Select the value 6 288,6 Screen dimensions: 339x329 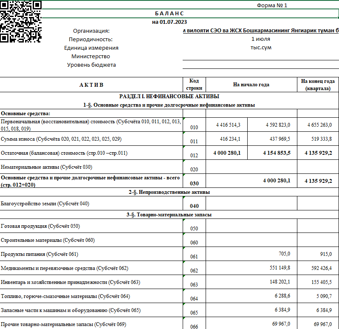tap(282, 296)
